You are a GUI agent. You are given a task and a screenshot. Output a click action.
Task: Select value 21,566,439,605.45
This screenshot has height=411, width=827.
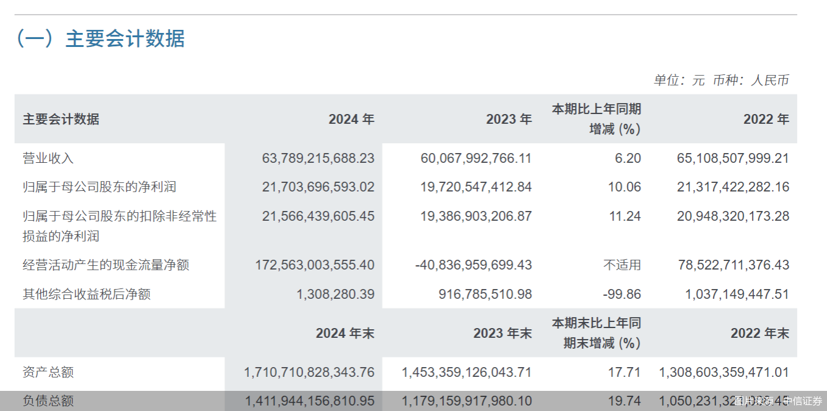click(x=318, y=216)
